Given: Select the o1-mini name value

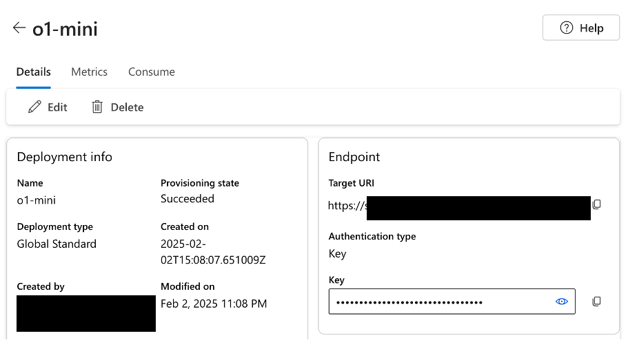Looking at the screenshot, I should click(x=36, y=200).
